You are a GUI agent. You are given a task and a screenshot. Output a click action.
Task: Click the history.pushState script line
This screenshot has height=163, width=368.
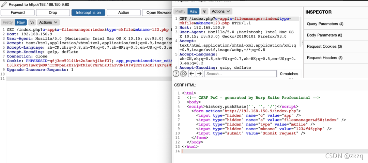pyautogui.click(x=243, y=107)
